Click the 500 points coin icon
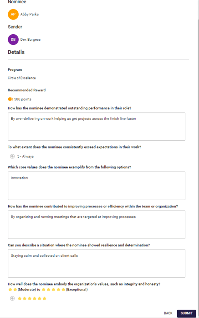 pyautogui.click(x=10, y=99)
